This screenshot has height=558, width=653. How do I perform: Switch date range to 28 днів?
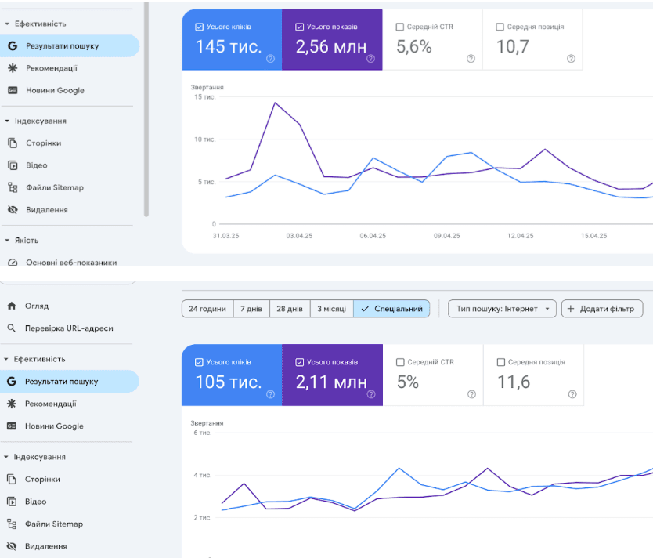pyautogui.click(x=289, y=309)
